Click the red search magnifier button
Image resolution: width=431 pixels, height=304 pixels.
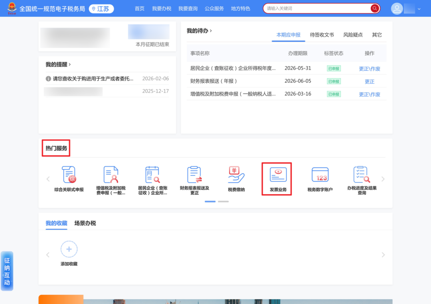pos(374,8)
